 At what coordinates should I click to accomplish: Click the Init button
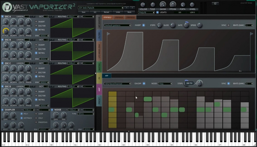pos(95,12)
